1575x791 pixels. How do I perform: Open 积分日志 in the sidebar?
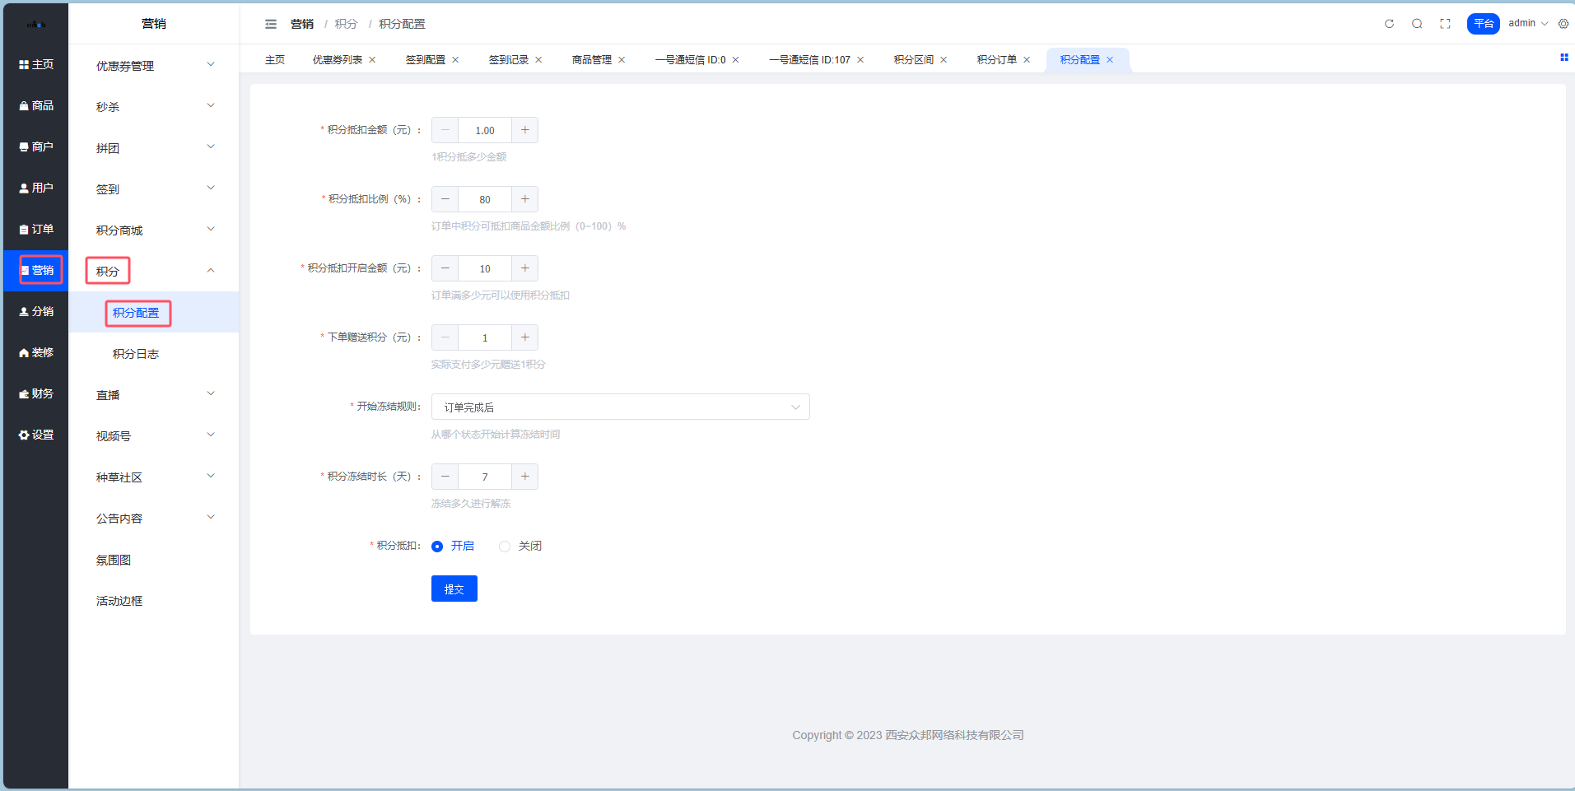(136, 354)
